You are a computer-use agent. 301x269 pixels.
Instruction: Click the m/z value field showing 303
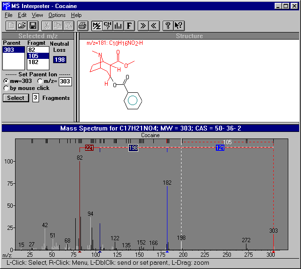65,82
